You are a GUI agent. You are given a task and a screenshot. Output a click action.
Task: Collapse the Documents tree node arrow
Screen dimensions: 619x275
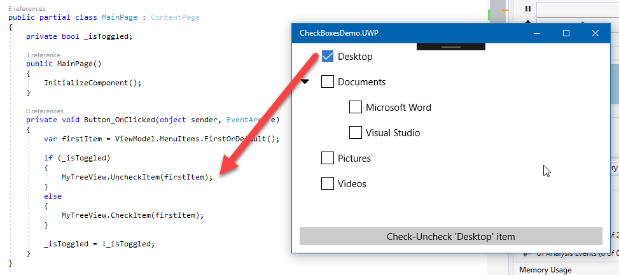click(305, 82)
